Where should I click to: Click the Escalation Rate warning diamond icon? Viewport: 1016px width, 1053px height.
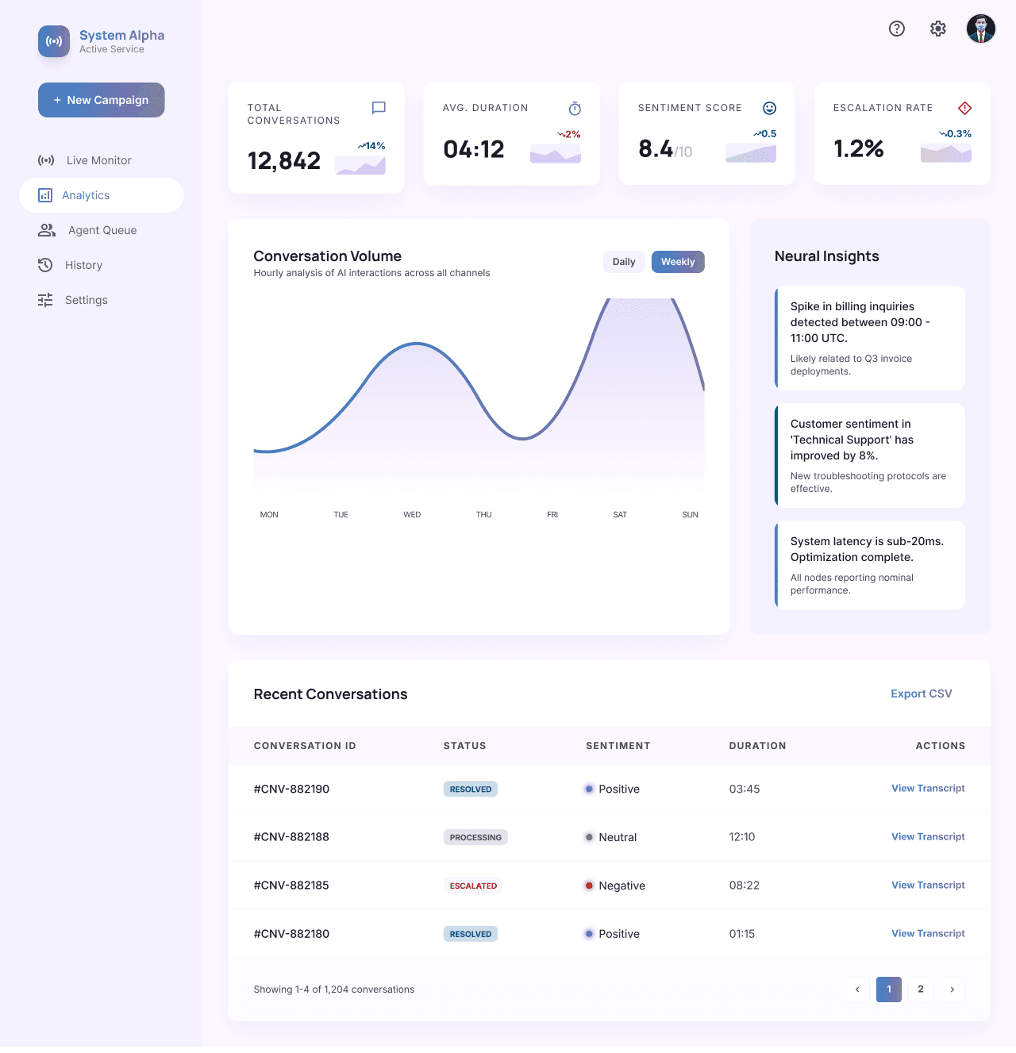964,108
